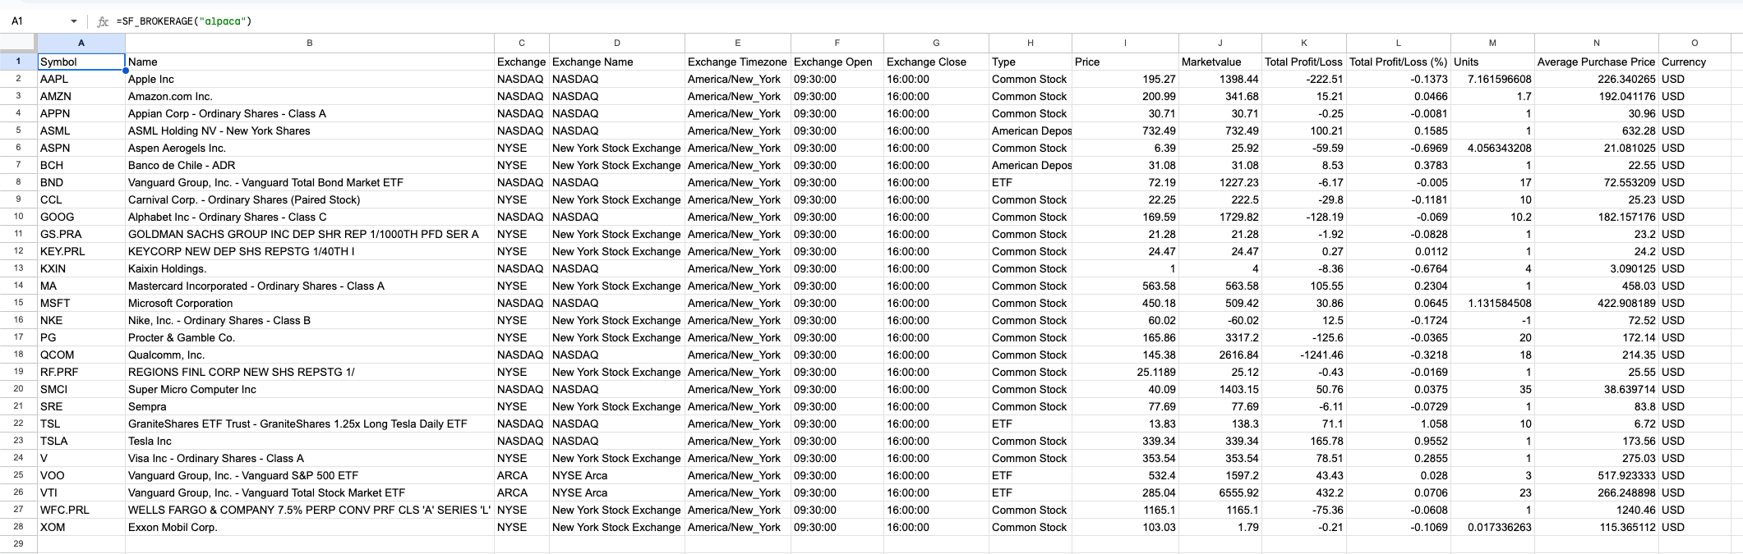Click the Average Purchase Price header cell
The height and width of the screenshot is (554, 1743).
pyautogui.click(x=1596, y=62)
